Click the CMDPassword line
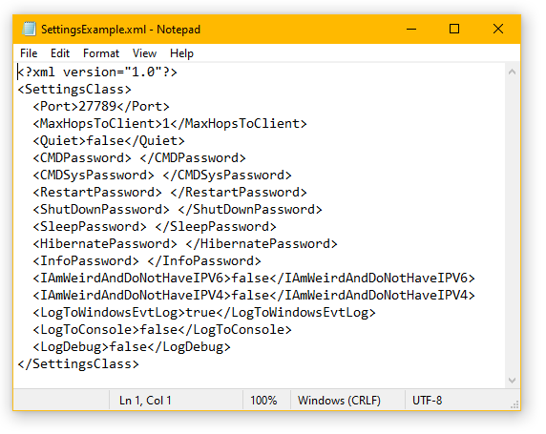 139,158
